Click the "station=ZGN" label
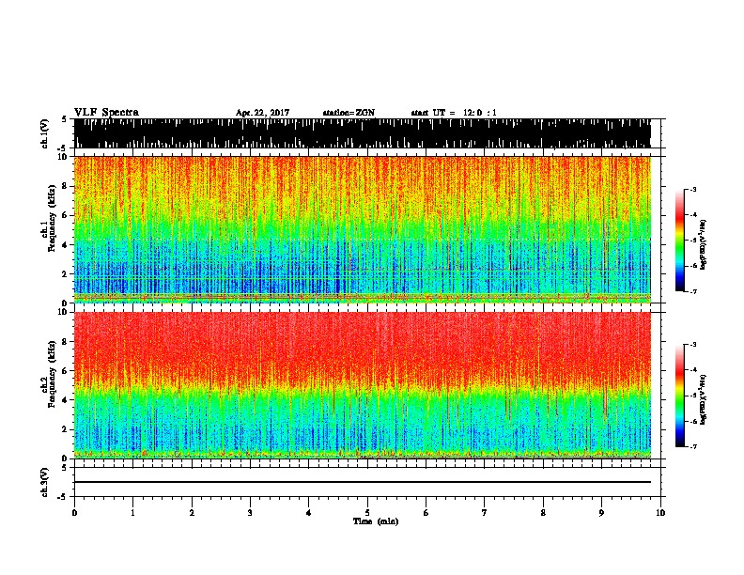The image size is (744, 575). [349, 113]
